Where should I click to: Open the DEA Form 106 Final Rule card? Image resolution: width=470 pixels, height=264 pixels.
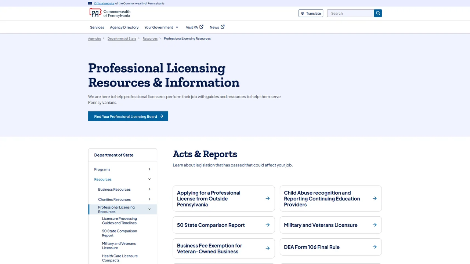tap(330, 247)
